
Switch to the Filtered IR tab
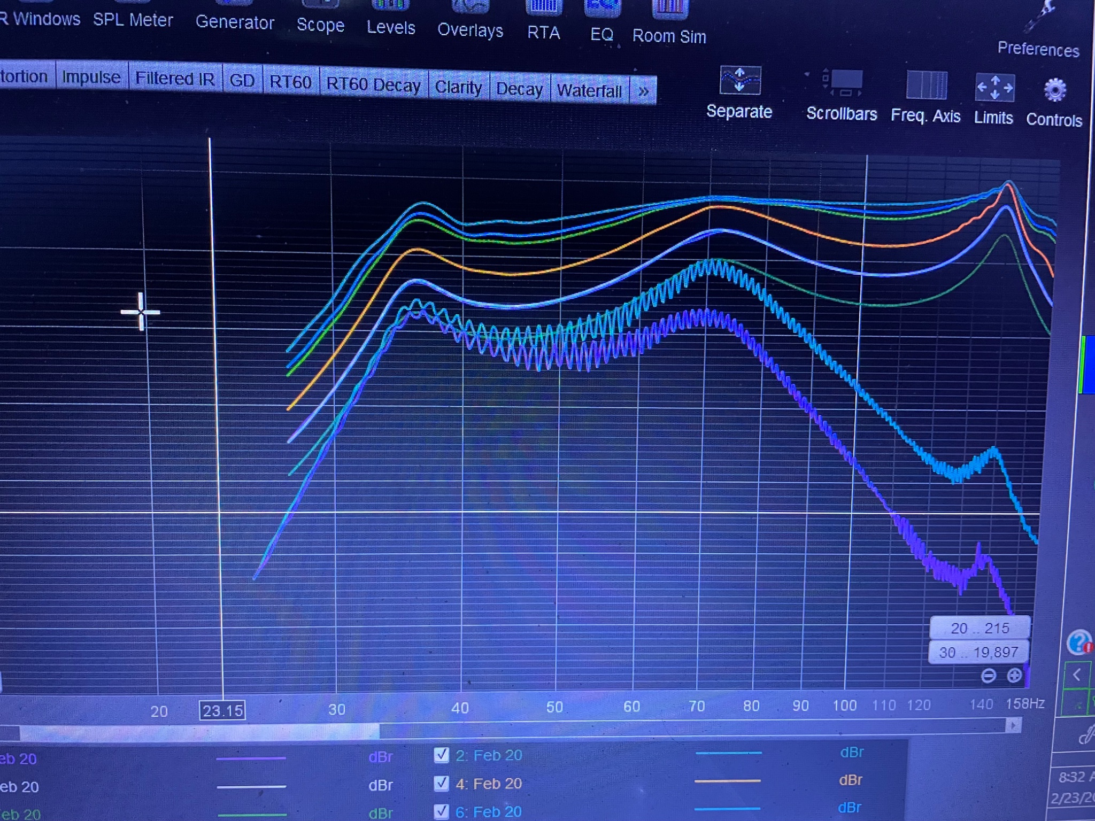click(x=175, y=79)
